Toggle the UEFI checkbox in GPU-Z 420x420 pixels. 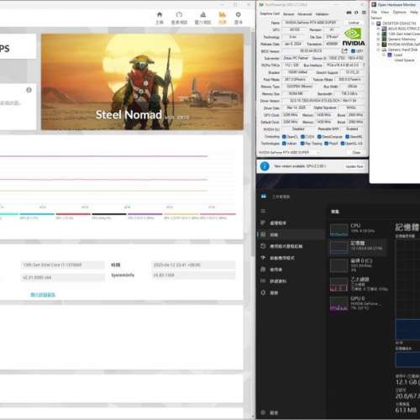point(353,51)
